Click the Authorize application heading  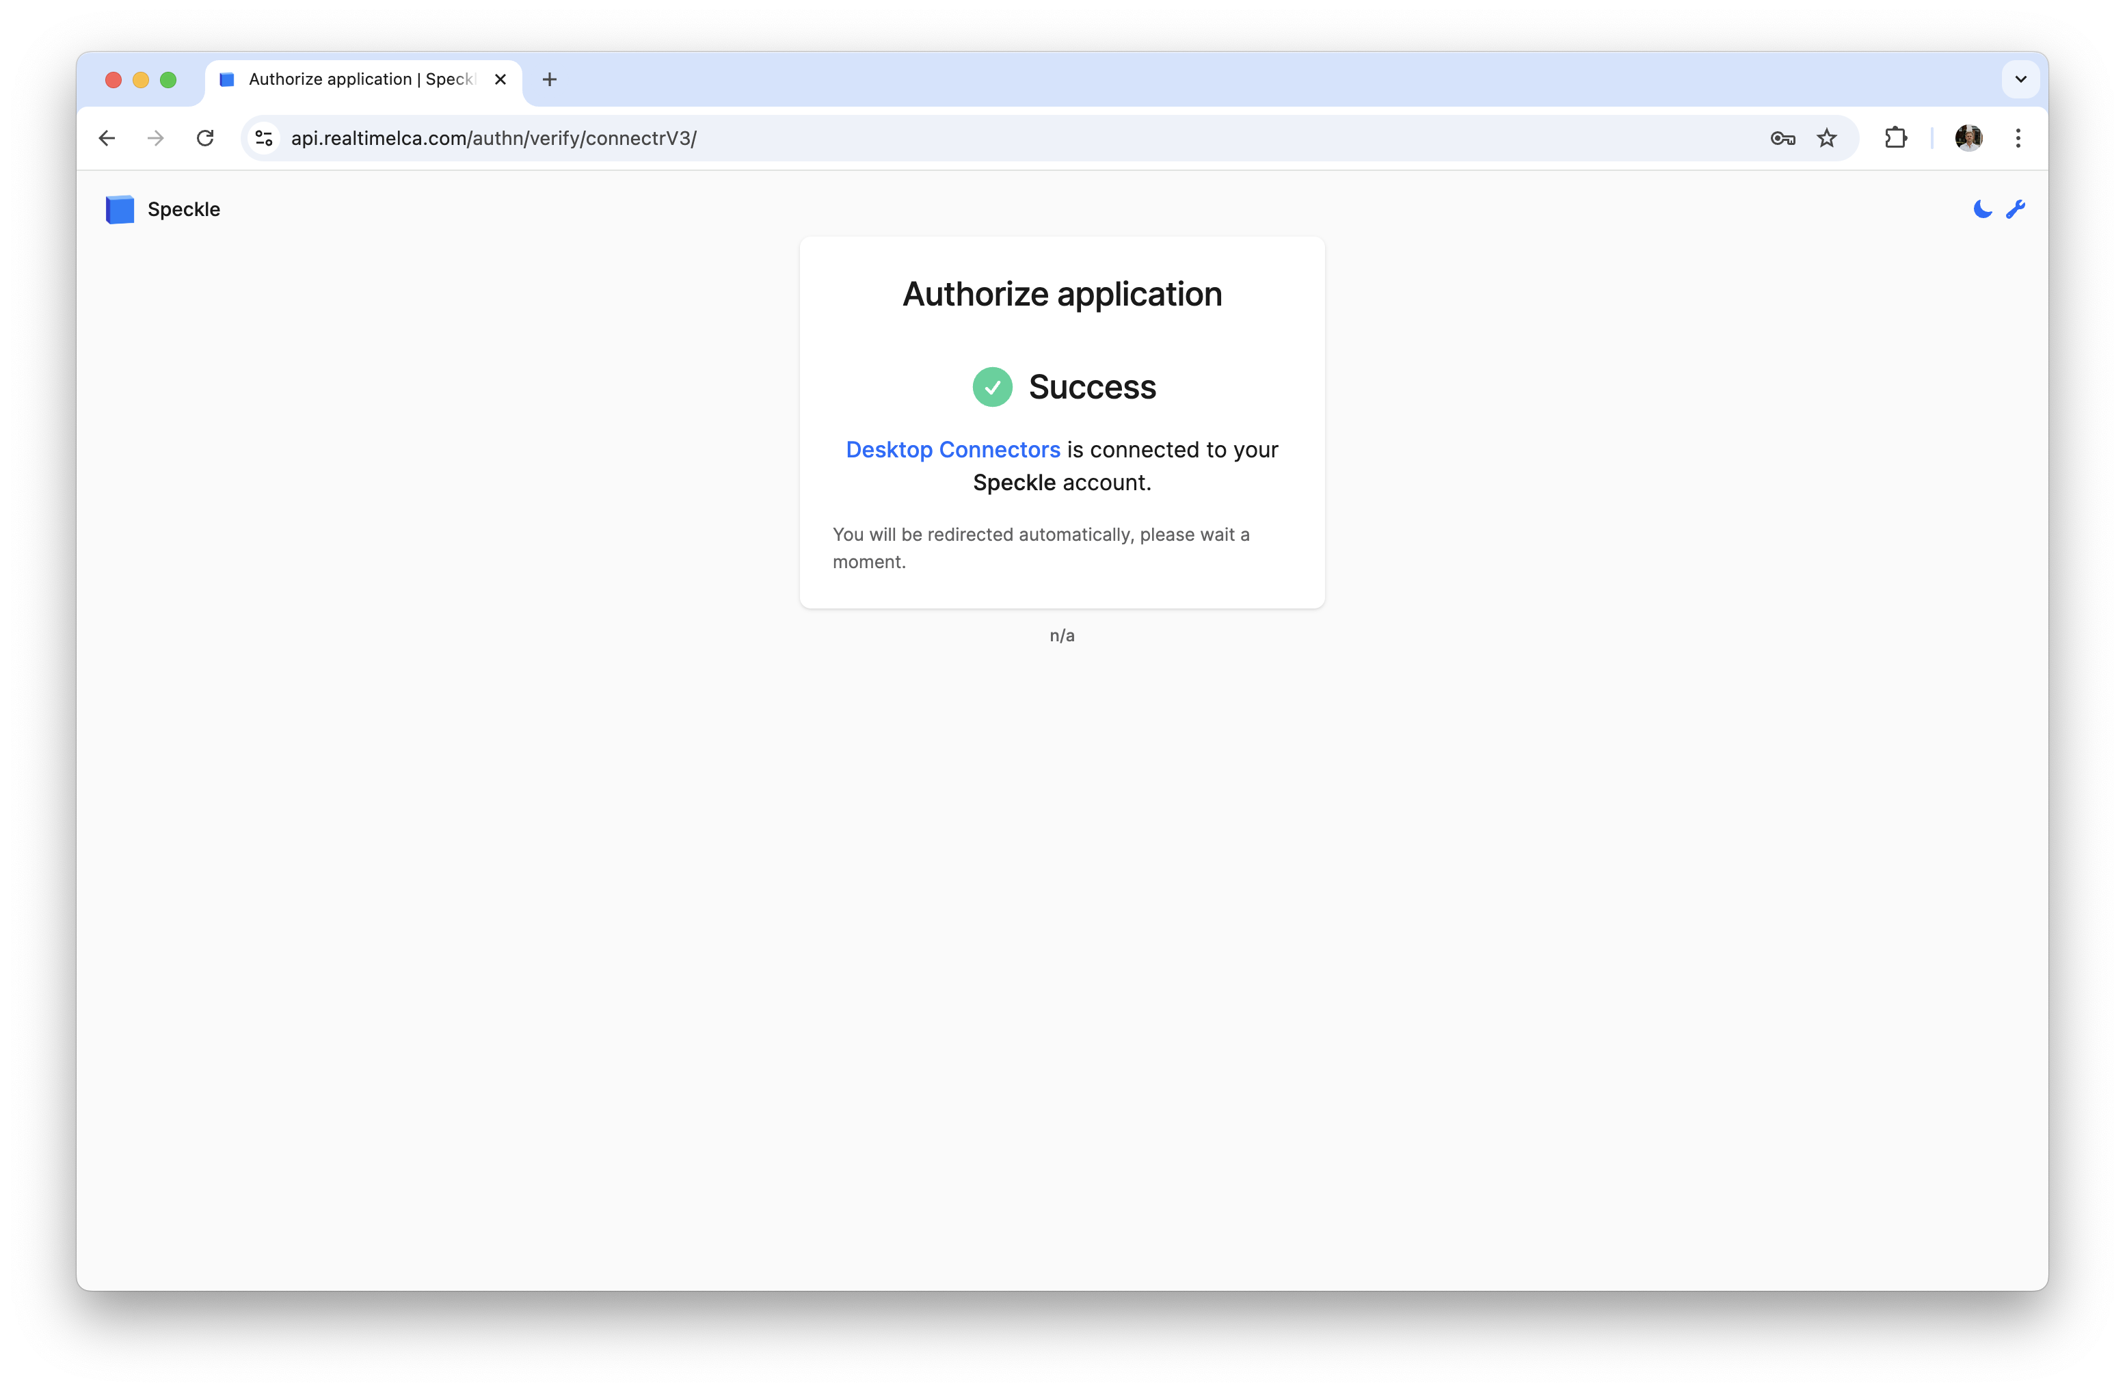coord(1062,295)
